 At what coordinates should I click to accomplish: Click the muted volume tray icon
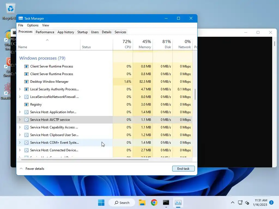(247, 202)
